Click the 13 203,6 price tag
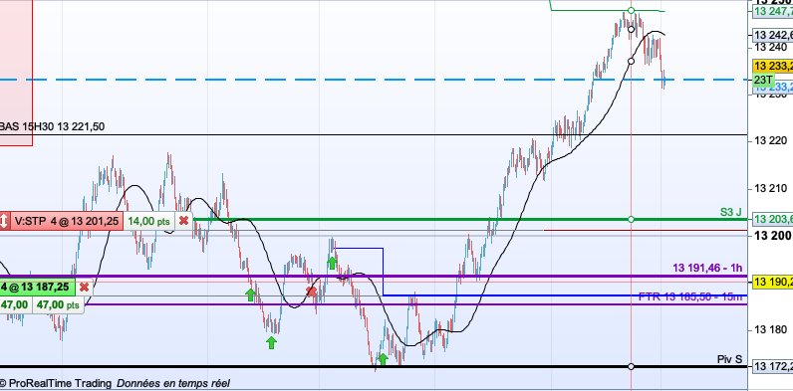Image resolution: width=793 pixels, height=391 pixels. [x=773, y=219]
